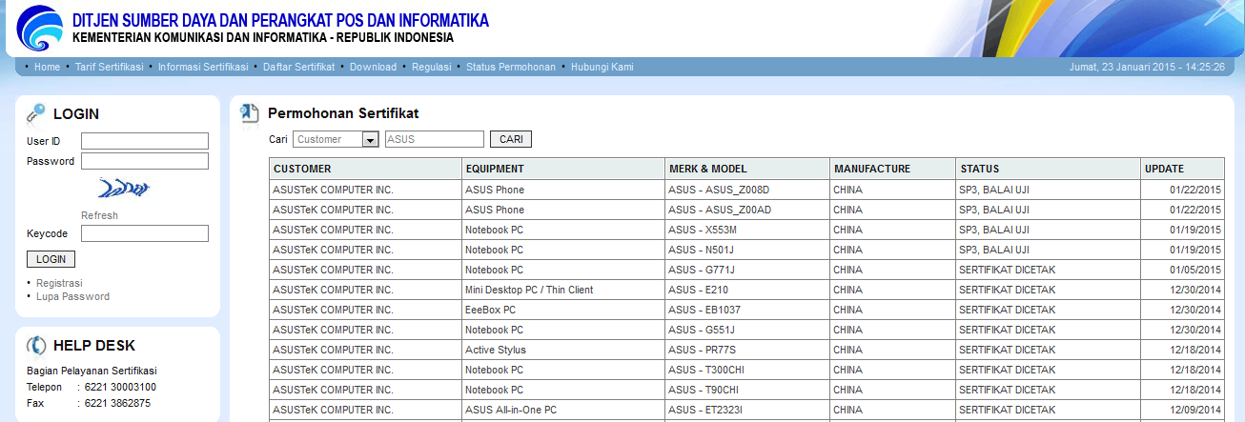Click the MERK & MODEL column header
Image resolution: width=1245 pixels, height=422 pixels.
point(747,169)
